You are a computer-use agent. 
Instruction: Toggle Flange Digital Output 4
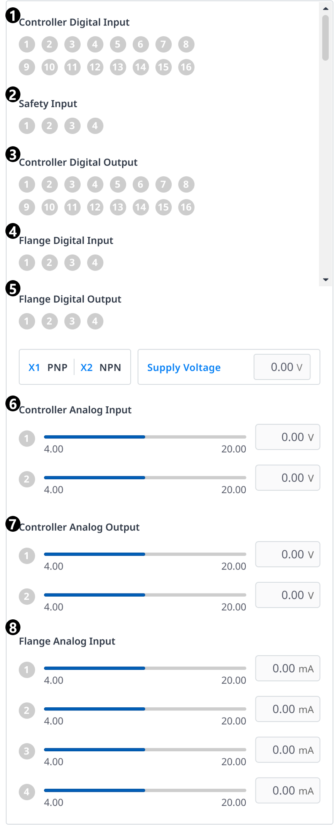[x=95, y=321]
